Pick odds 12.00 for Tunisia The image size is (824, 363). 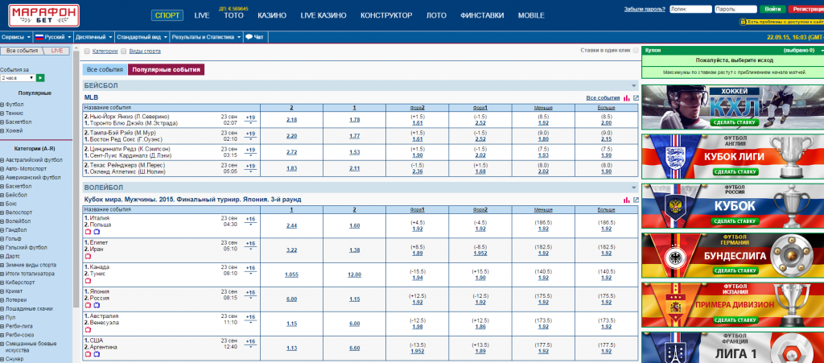[354, 274]
